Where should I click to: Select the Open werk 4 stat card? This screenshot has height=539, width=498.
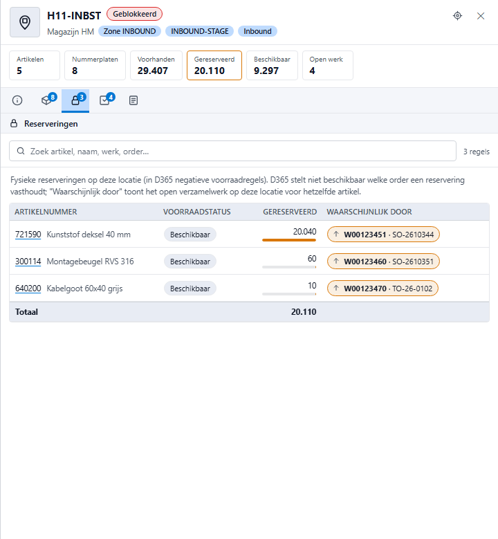pos(328,65)
